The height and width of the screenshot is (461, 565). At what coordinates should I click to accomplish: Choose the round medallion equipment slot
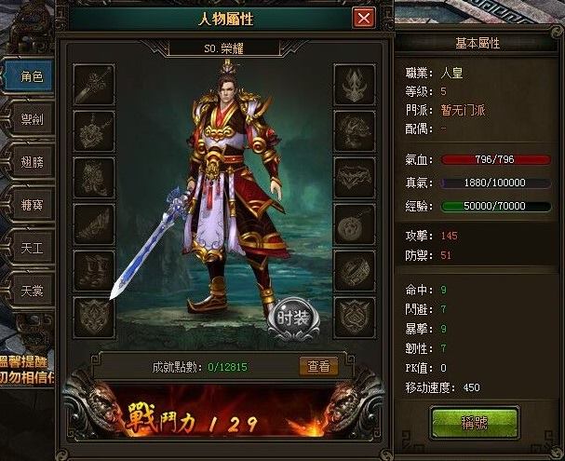point(355,224)
